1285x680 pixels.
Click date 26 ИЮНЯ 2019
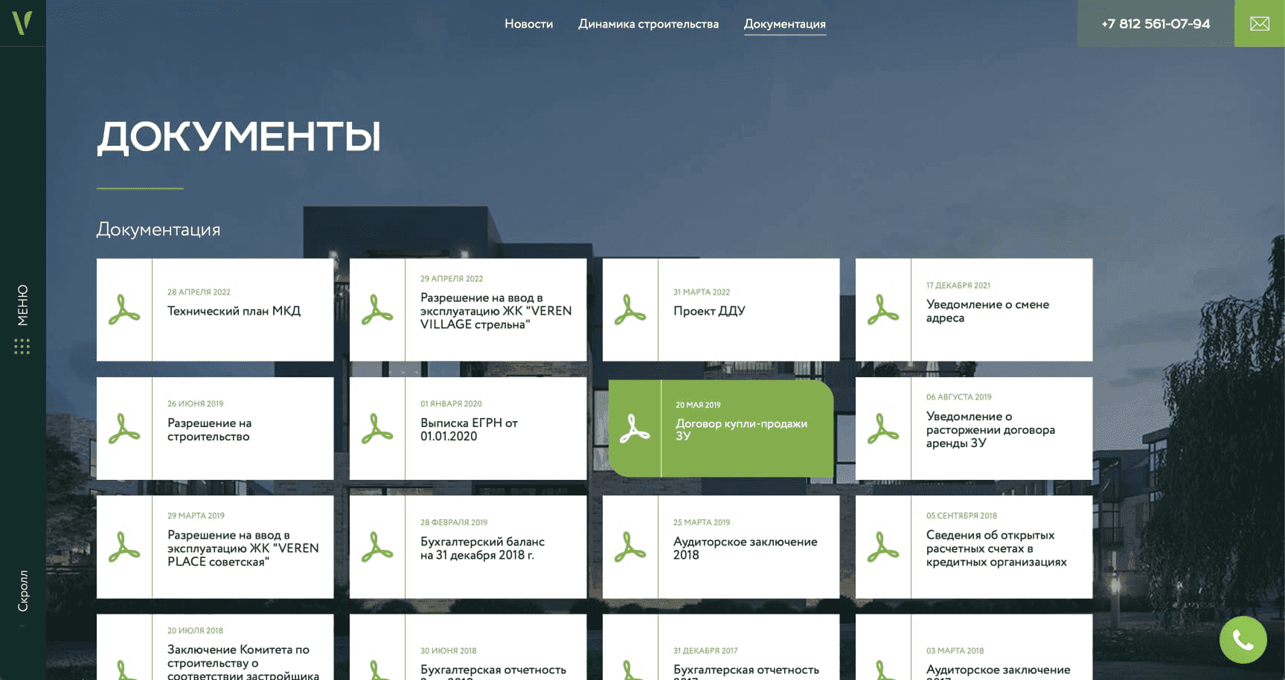coord(195,404)
